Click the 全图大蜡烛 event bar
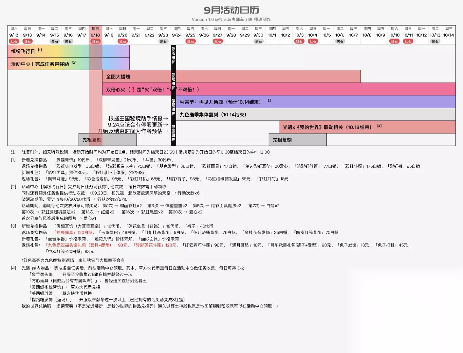Screen dimensions: 463x353 tap(231, 76)
